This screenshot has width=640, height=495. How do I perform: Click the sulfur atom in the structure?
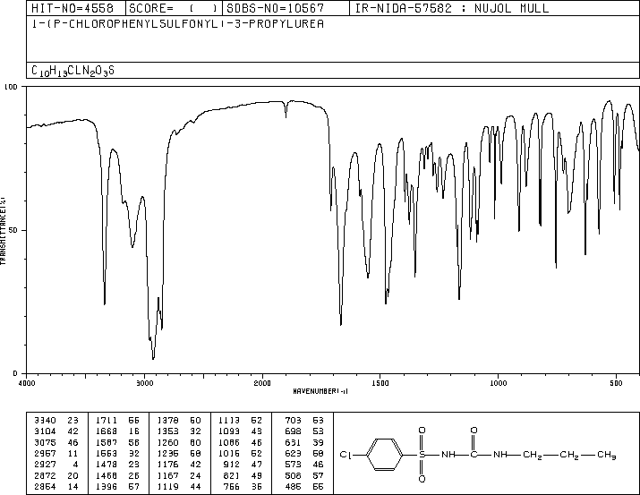(422, 455)
